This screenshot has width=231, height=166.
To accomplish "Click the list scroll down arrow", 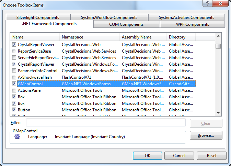I will pos(218,113).
